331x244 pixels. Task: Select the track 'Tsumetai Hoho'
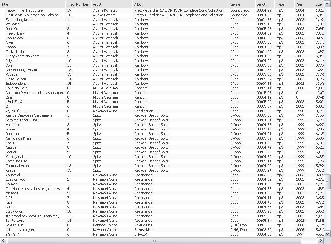click(17, 166)
